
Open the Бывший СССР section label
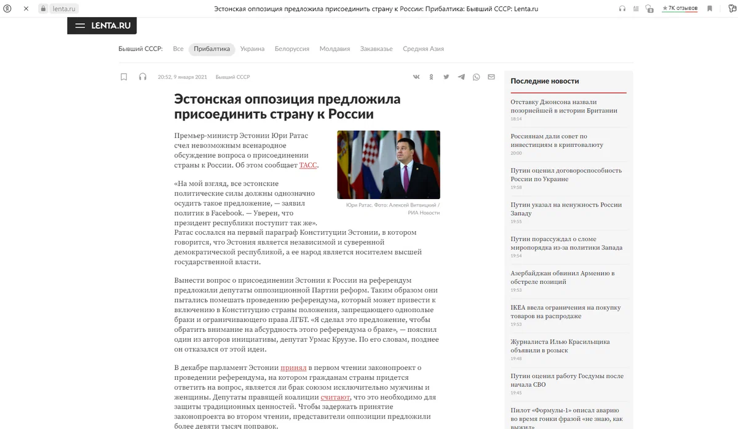pyautogui.click(x=140, y=49)
